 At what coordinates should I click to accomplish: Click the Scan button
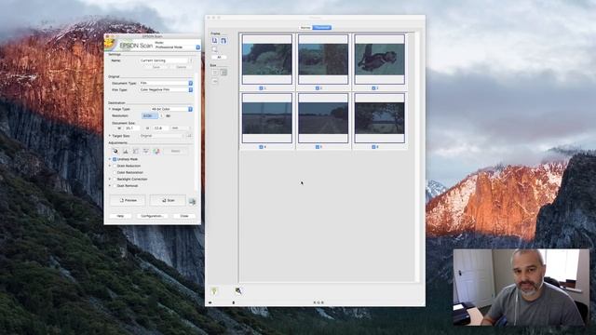pyautogui.click(x=168, y=200)
